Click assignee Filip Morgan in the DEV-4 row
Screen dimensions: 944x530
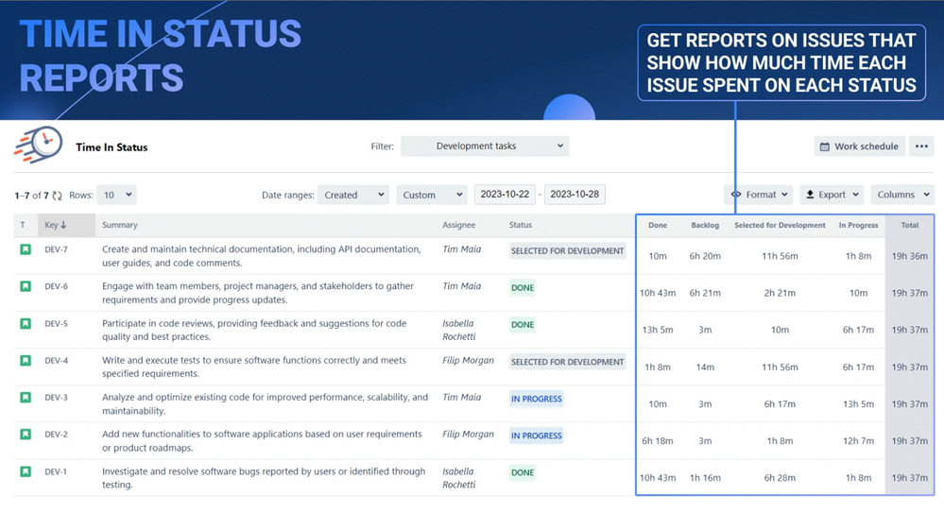[468, 360]
